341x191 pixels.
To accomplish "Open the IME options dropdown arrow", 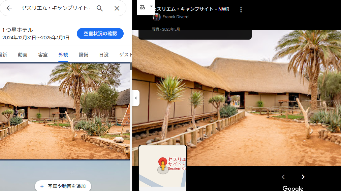I will 151,6.
